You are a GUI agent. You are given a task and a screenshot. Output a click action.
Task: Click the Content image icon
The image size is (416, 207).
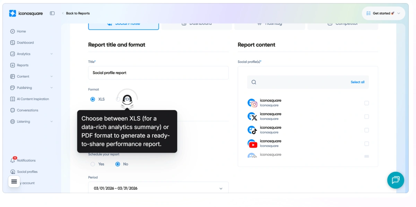[13, 76]
